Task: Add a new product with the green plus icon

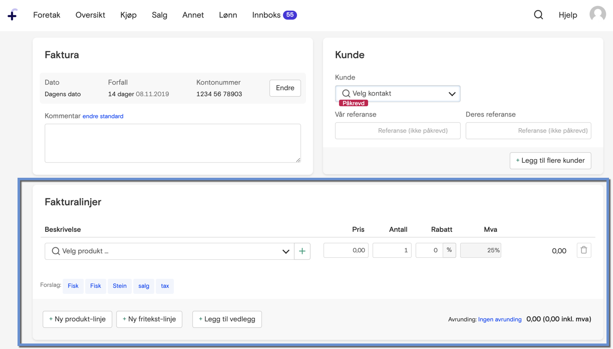Action: 302,251
